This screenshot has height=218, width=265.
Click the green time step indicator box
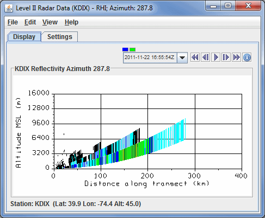132,49
